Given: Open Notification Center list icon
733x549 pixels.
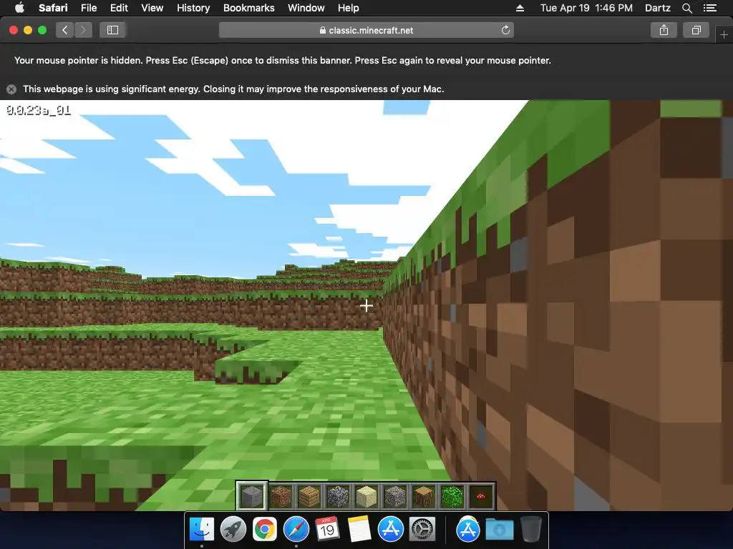Looking at the screenshot, I should (x=709, y=8).
